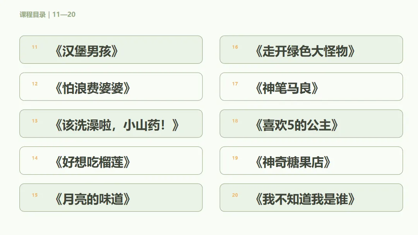This screenshot has width=418, height=235.
Task: Click the number 12 badge
Action: (x=35, y=84)
